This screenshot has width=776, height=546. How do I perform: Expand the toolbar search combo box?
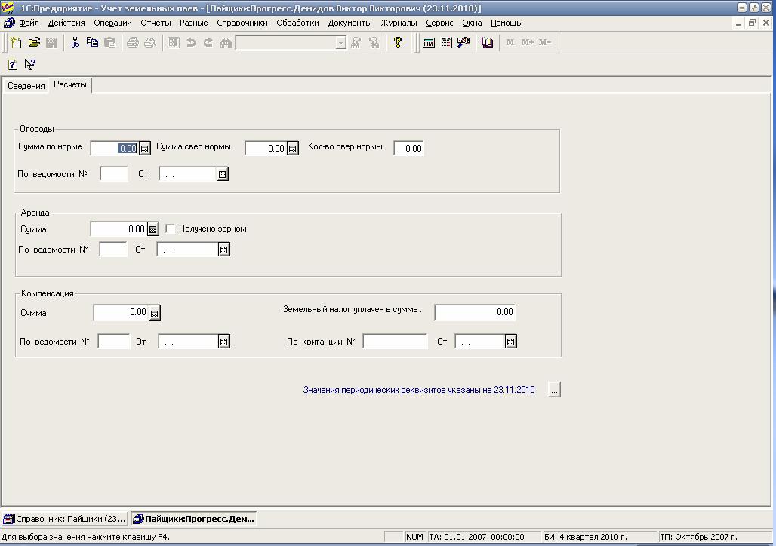pos(340,43)
